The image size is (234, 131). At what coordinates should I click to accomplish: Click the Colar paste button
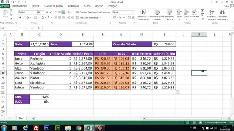click(5, 14)
